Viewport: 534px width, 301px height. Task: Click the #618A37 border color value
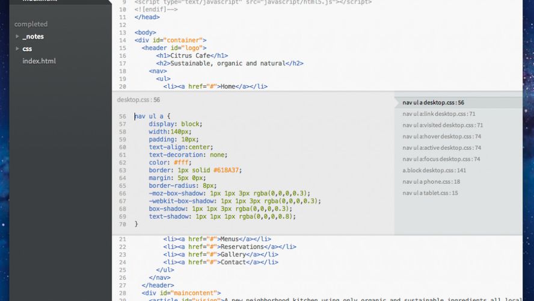coord(226,170)
